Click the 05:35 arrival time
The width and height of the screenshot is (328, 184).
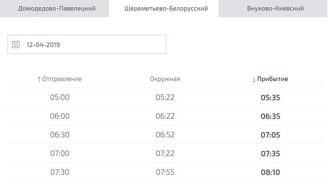coord(270,98)
